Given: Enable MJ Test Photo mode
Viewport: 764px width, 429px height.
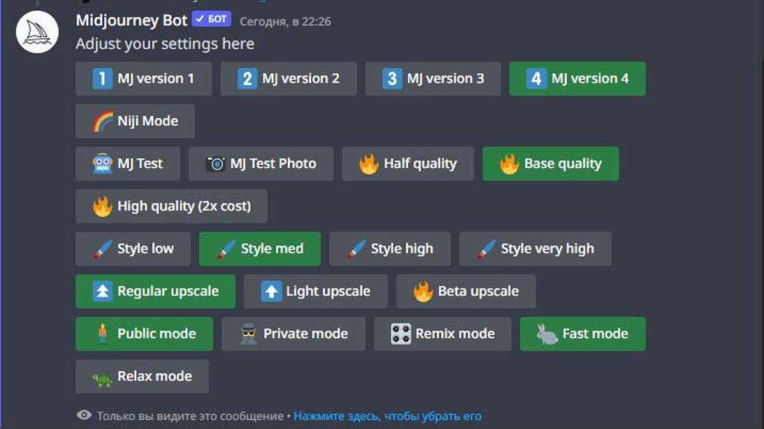Looking at the screenshot, I should coord(261,164).
